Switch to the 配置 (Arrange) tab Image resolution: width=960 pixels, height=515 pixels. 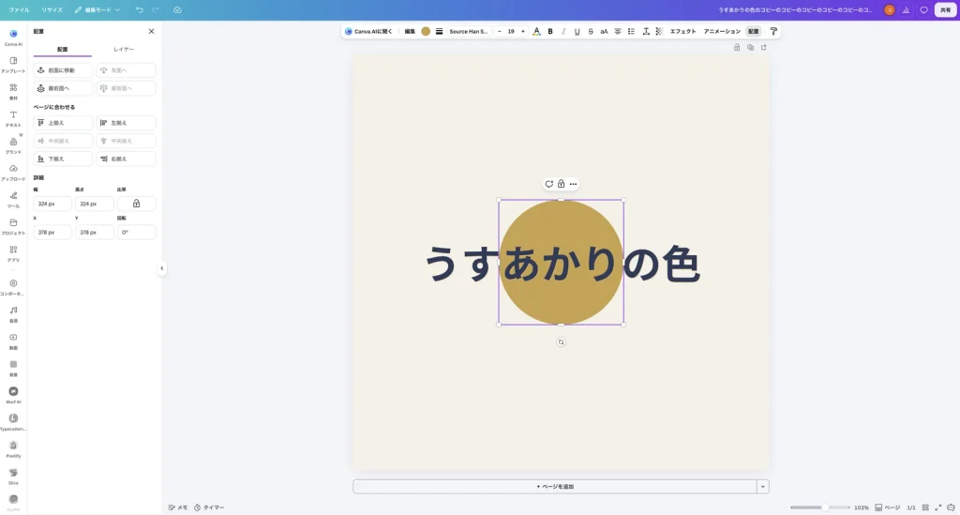(x=63, y=49)
